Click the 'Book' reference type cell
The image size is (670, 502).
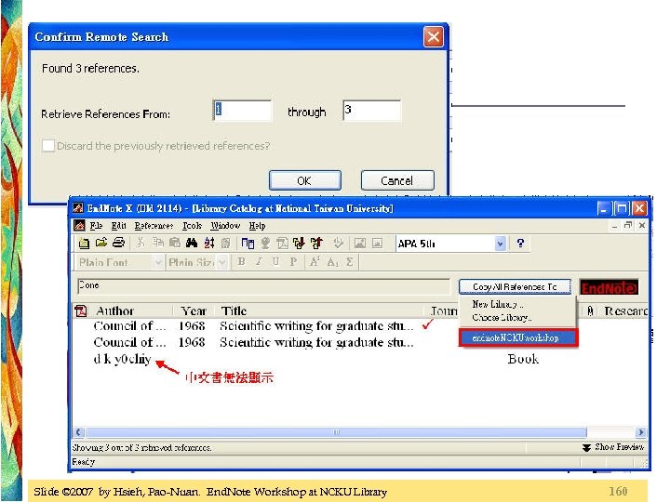[523, 359]
